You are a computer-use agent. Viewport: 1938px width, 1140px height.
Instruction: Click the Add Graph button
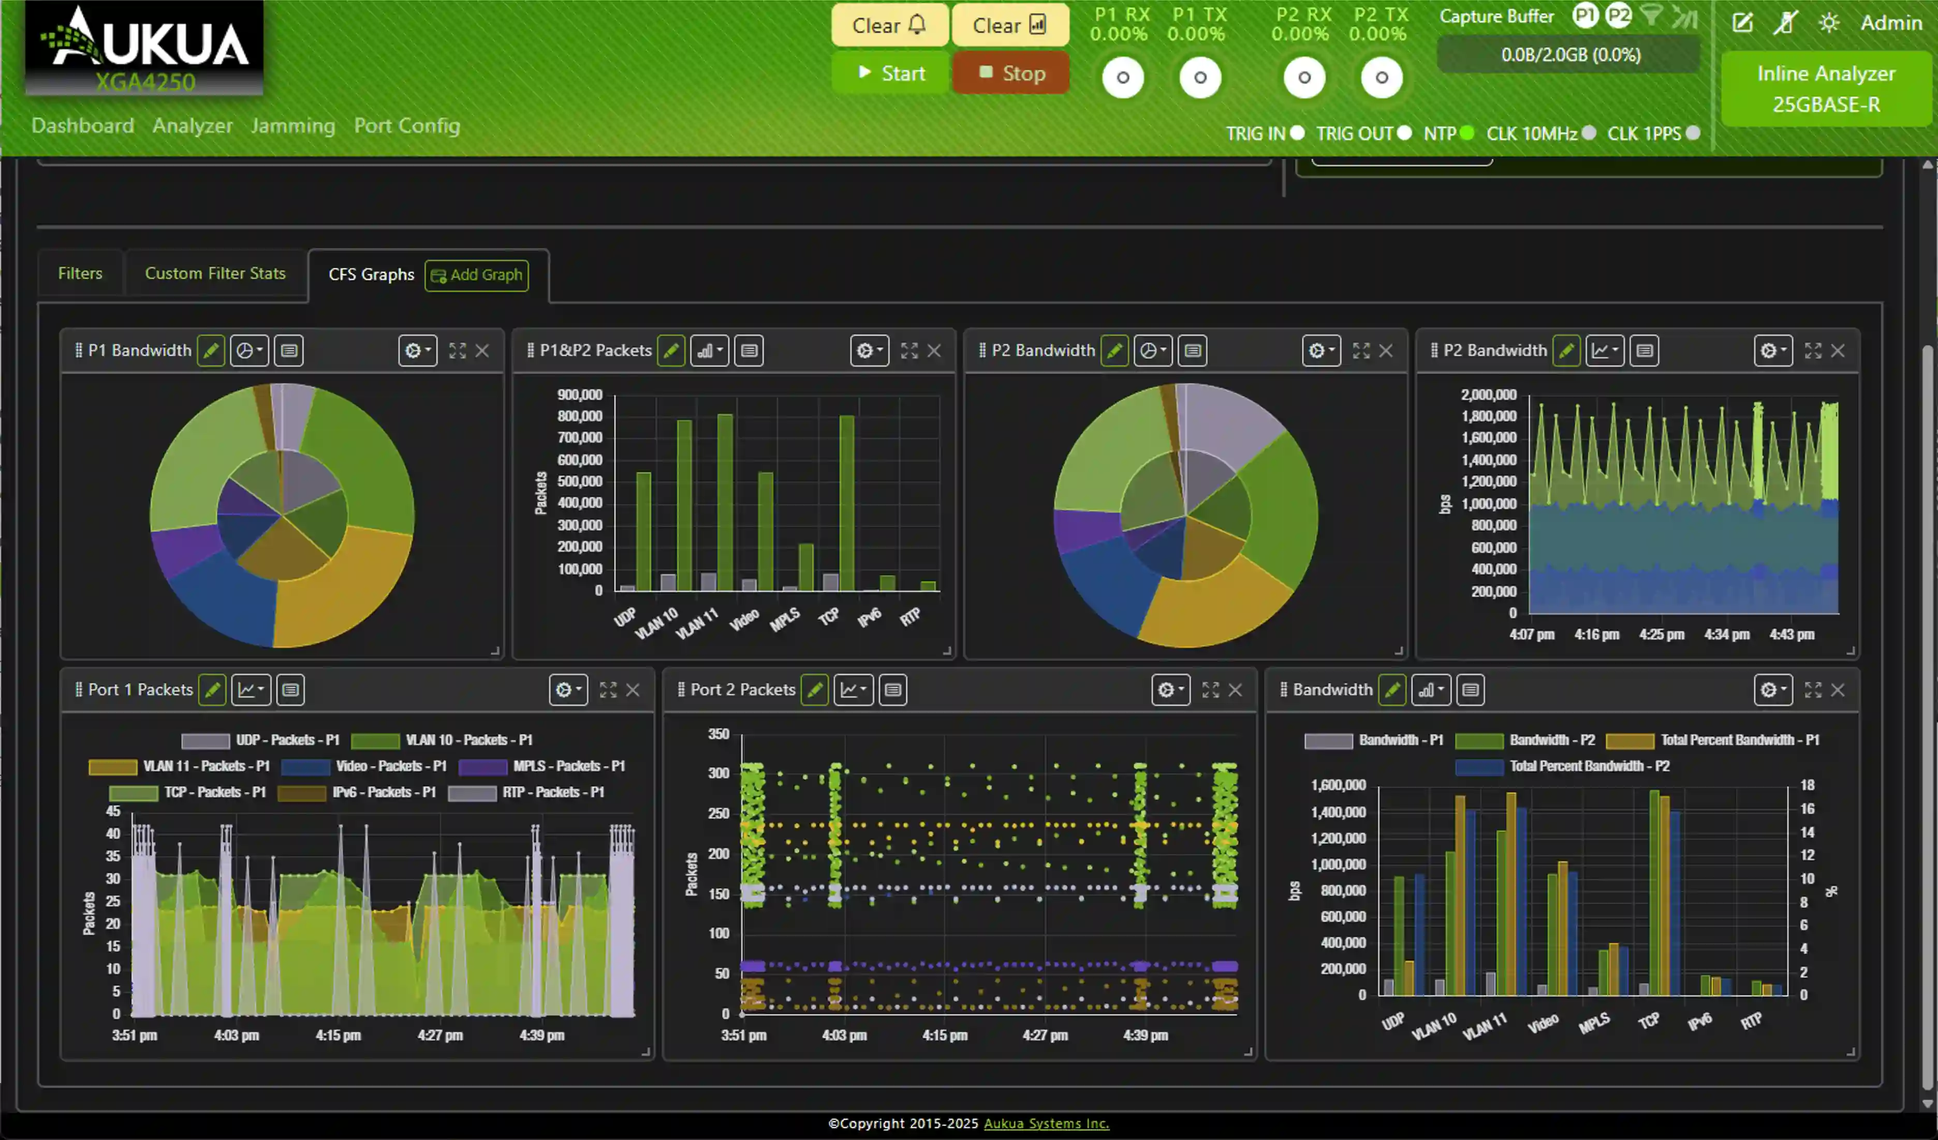[x=477, y=274]
